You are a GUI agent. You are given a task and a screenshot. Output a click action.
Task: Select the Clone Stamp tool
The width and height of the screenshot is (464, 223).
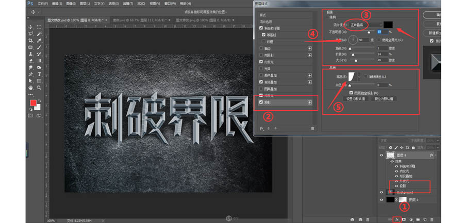coord(30,54)
